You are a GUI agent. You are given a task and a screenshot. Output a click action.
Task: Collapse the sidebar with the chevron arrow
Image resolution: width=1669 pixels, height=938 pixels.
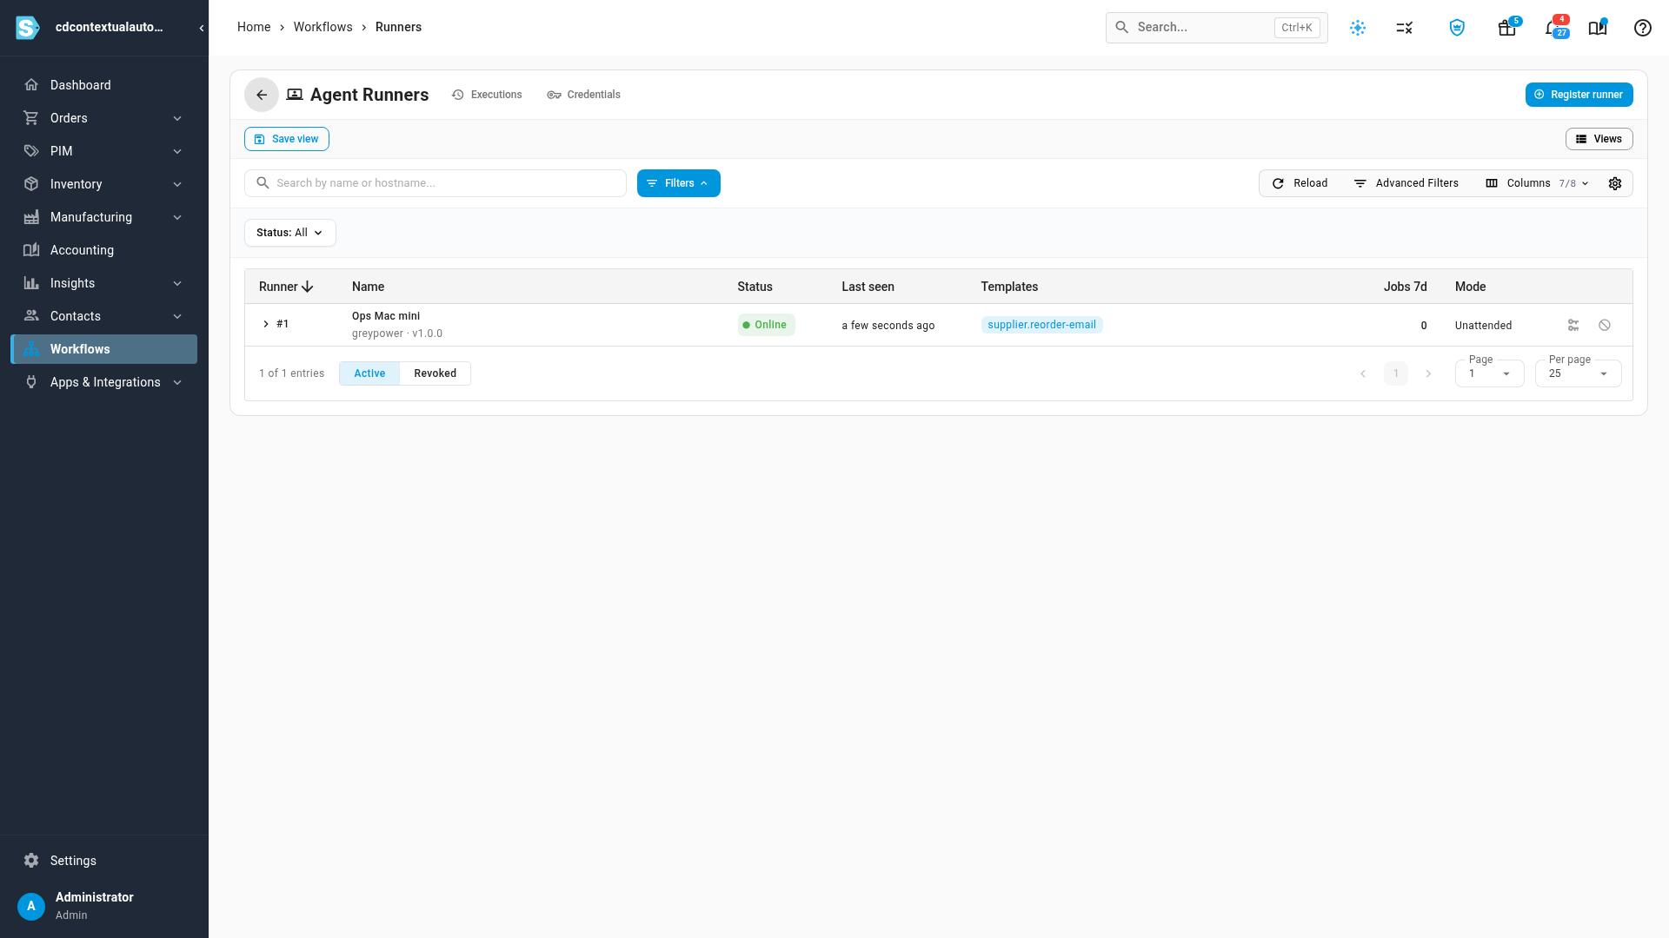pos(202,28)
